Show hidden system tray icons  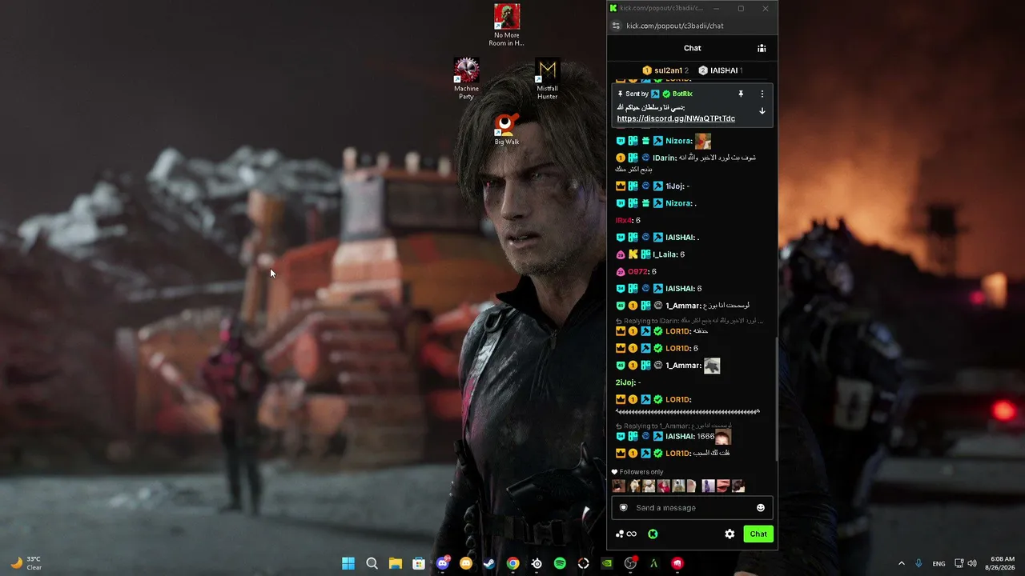point(901,563)
